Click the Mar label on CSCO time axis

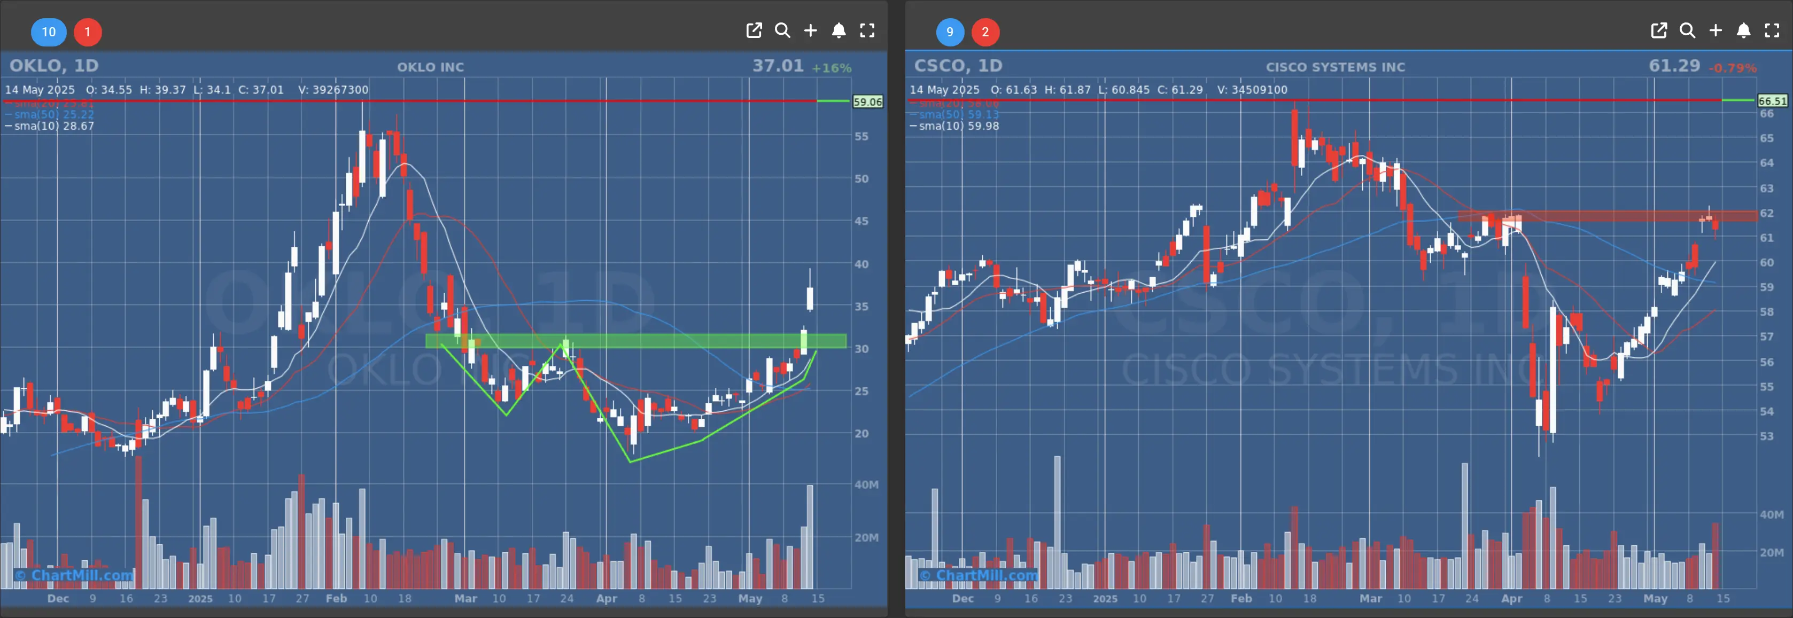pos(1370,599)
